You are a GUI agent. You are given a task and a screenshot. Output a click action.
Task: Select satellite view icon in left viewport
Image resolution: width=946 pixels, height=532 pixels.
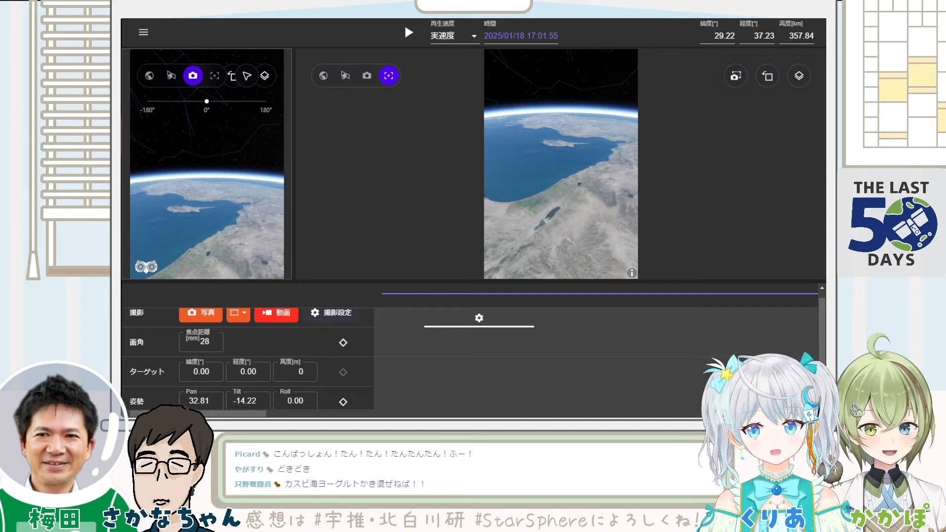click(171, 75)
